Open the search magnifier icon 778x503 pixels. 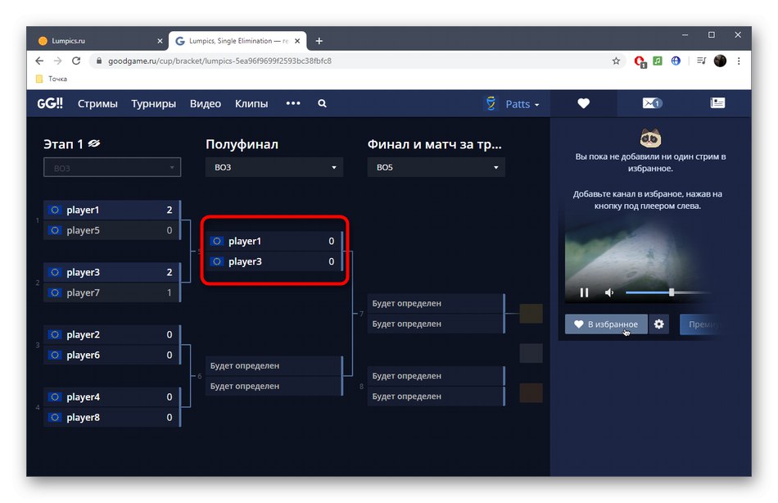tap(322, 103)
